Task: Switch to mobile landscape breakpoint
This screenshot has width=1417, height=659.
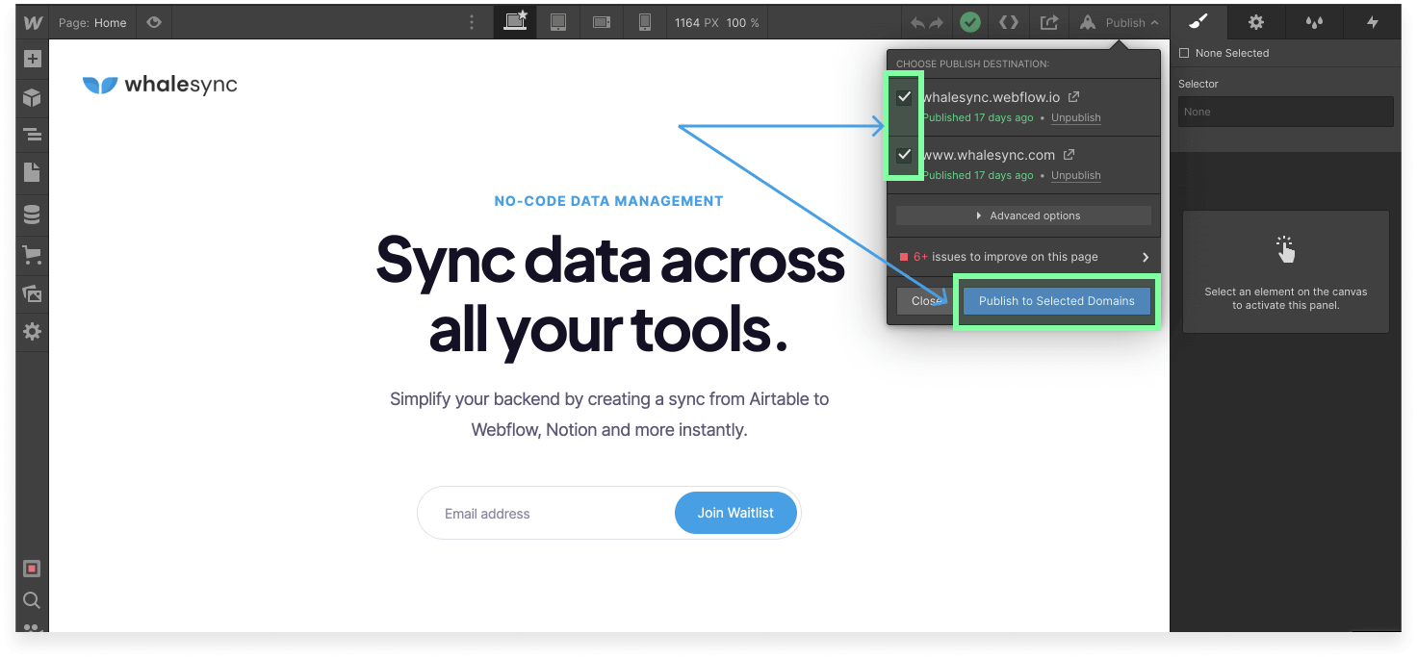Action: point(602,22)
